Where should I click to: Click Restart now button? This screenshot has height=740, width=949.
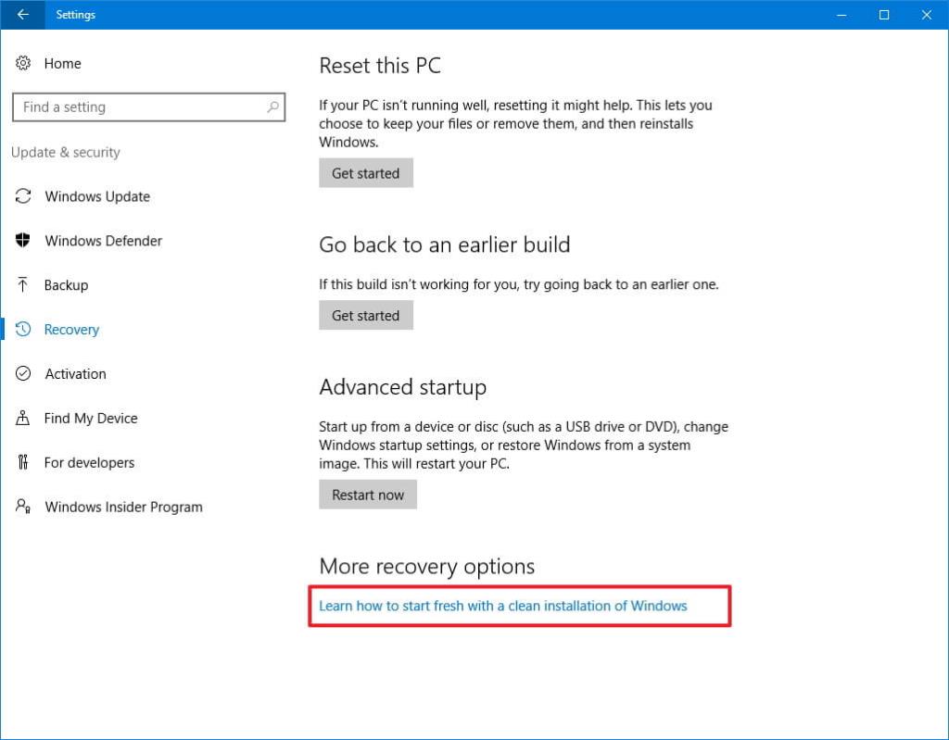[x=368, y=495]
